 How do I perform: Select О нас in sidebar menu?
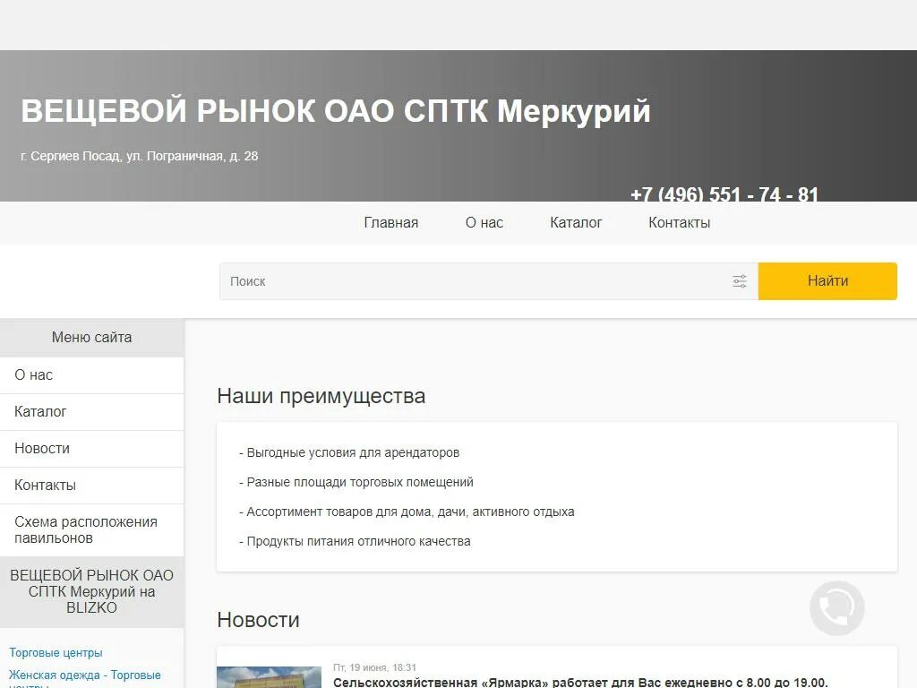[x=92, y=375]
